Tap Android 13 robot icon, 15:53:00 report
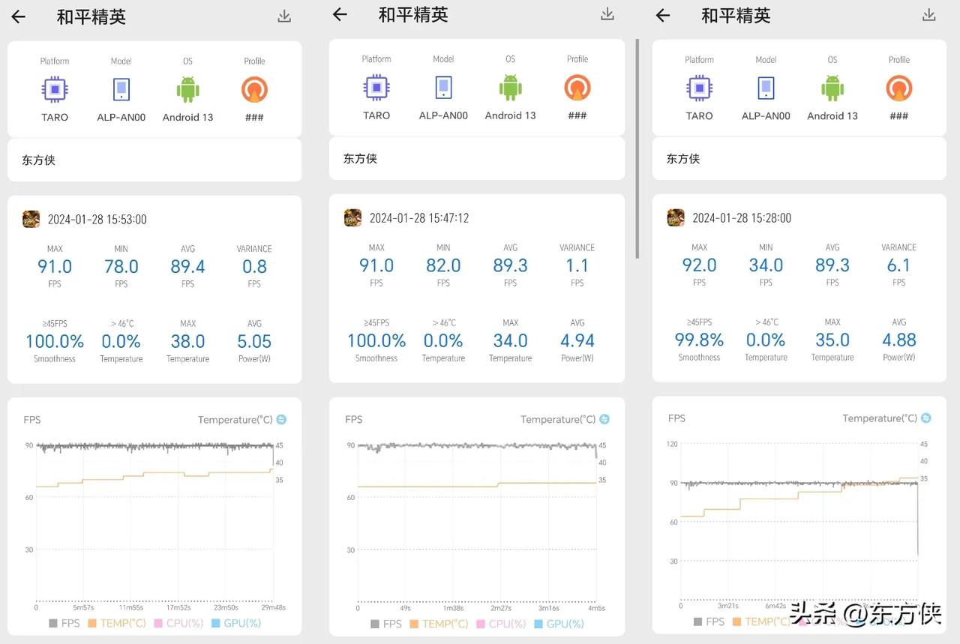The image size is (960, 644). [187, 90]
